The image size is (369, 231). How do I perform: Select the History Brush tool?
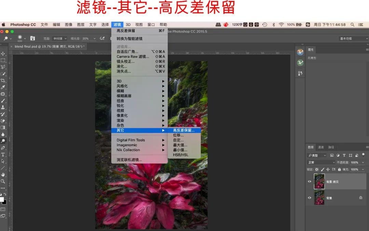3,114
